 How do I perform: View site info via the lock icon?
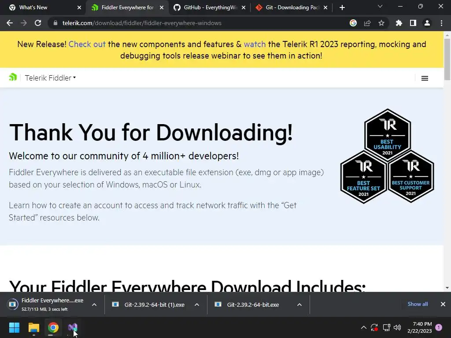pyautogui.click(x=55, y=23)
